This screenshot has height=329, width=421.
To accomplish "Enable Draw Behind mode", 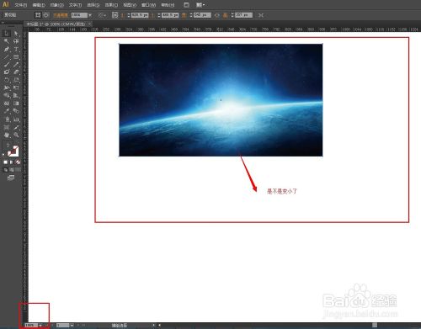I will [x=12, y=170].
